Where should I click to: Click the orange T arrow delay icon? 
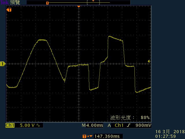[x=87, y=136]
